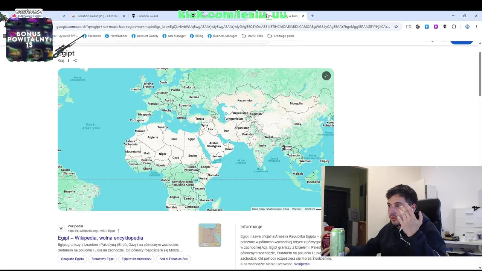Click Egipt on the map

pos(191,139)
